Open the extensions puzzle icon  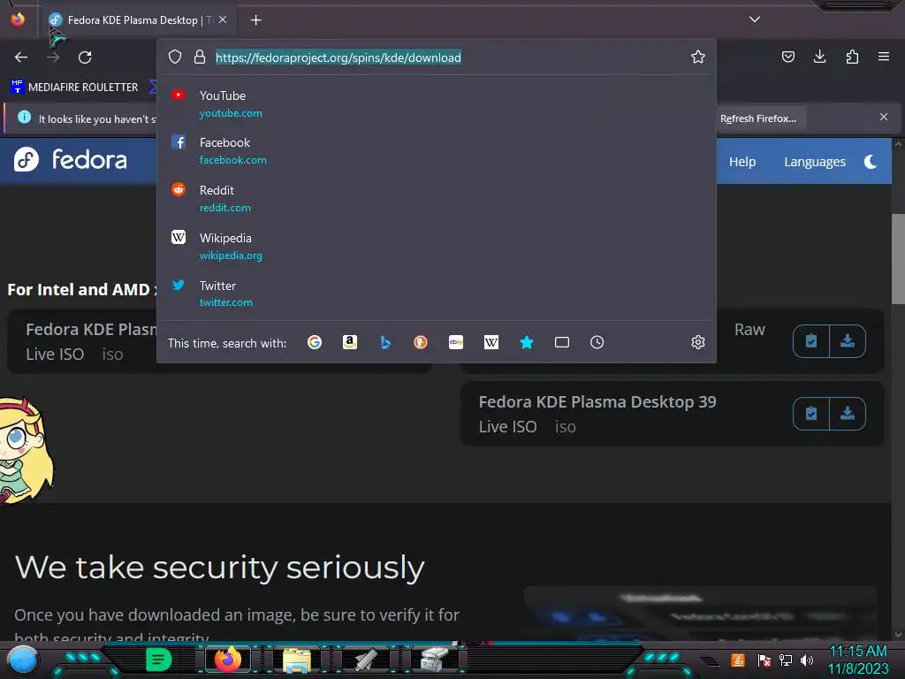point(852,57)
